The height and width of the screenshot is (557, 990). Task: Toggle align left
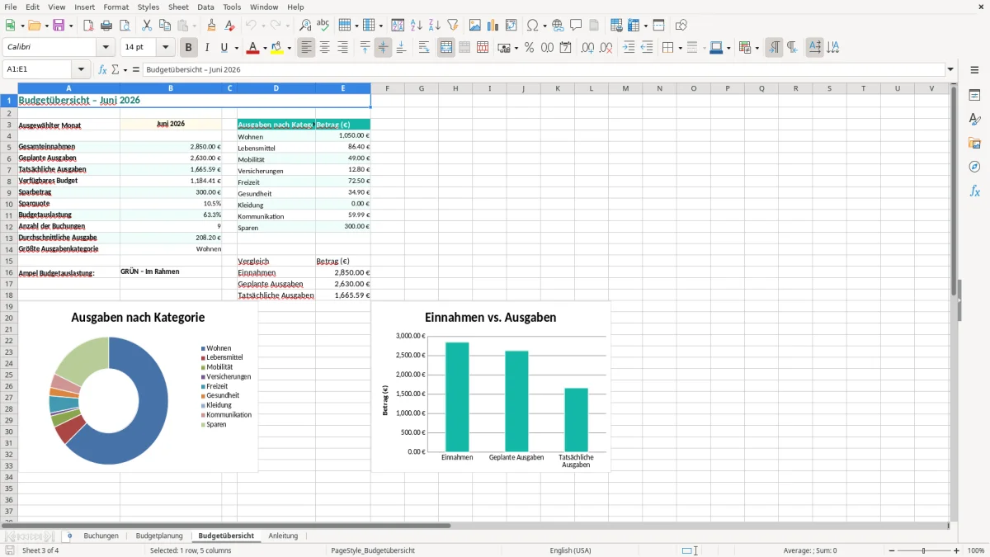[306, 48]
